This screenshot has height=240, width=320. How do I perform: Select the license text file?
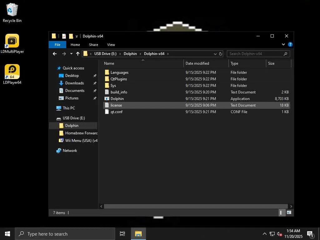click(197, 105)
